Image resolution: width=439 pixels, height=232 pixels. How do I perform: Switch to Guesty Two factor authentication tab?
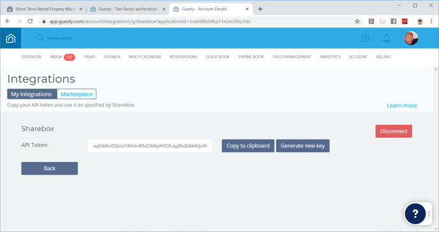click(128, 9)
